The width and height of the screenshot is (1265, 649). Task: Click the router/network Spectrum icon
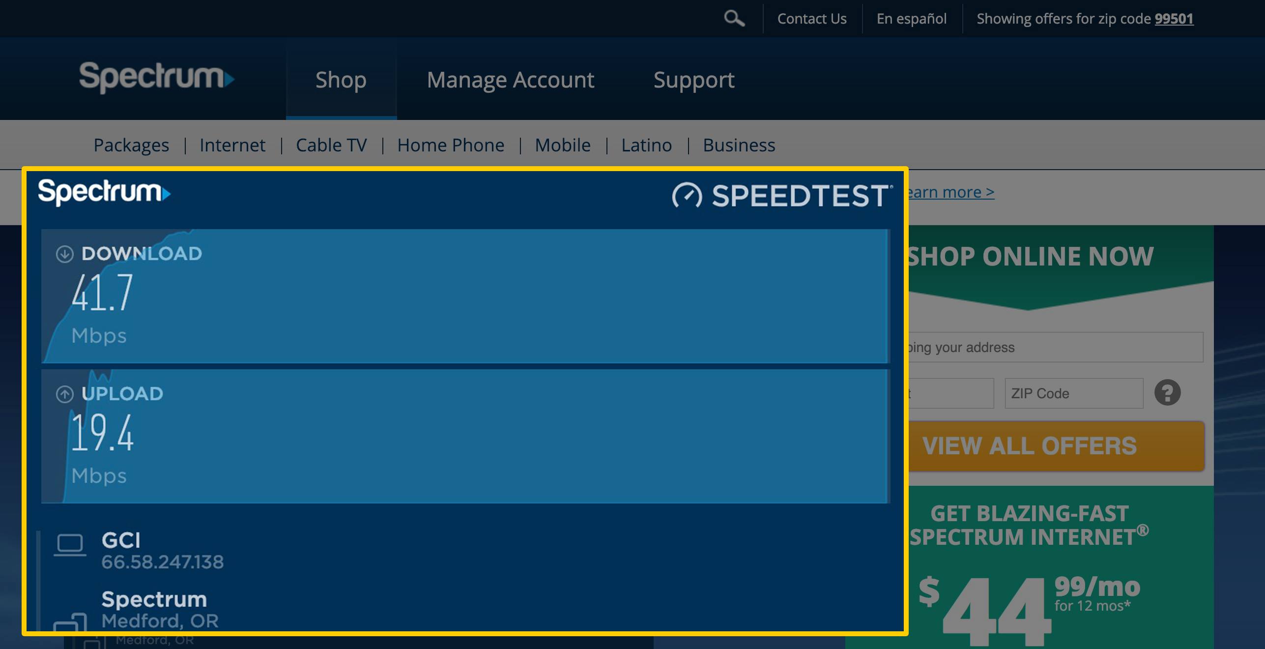point(70,621)
